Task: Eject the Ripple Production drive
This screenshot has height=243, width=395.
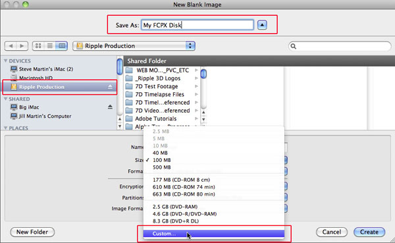Action: click(x=110, y=87)
